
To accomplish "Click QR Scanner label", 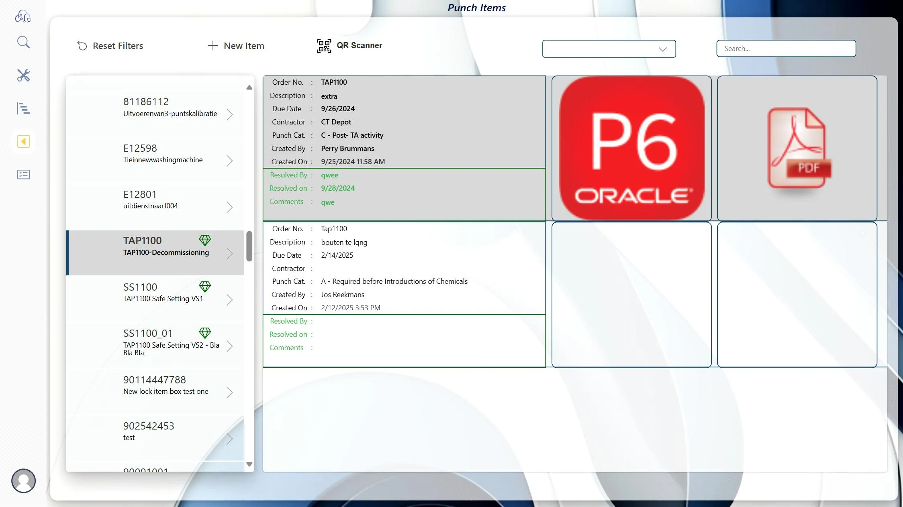I will 360,45.
